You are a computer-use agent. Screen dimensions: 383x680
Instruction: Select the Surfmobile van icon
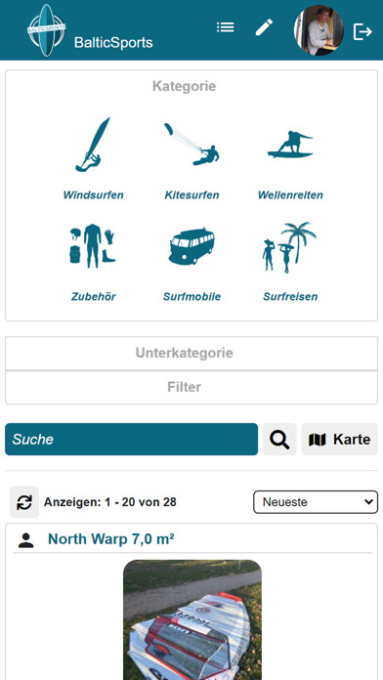pyautogui.click(x=191, y=246)
